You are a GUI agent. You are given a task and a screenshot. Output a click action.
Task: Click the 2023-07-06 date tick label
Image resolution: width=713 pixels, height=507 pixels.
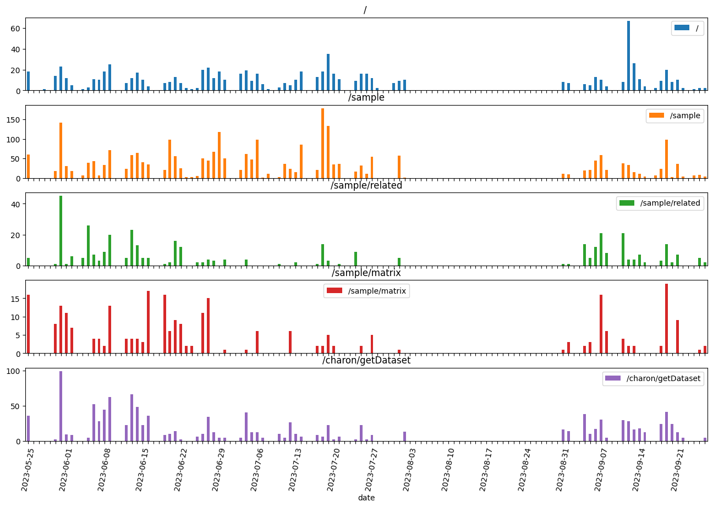(x=257, y=470)
